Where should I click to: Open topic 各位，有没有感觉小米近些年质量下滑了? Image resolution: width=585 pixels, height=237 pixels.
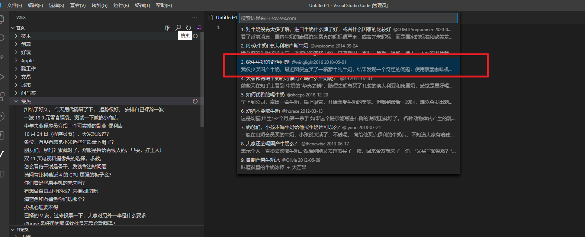click(x=69, y=142)
